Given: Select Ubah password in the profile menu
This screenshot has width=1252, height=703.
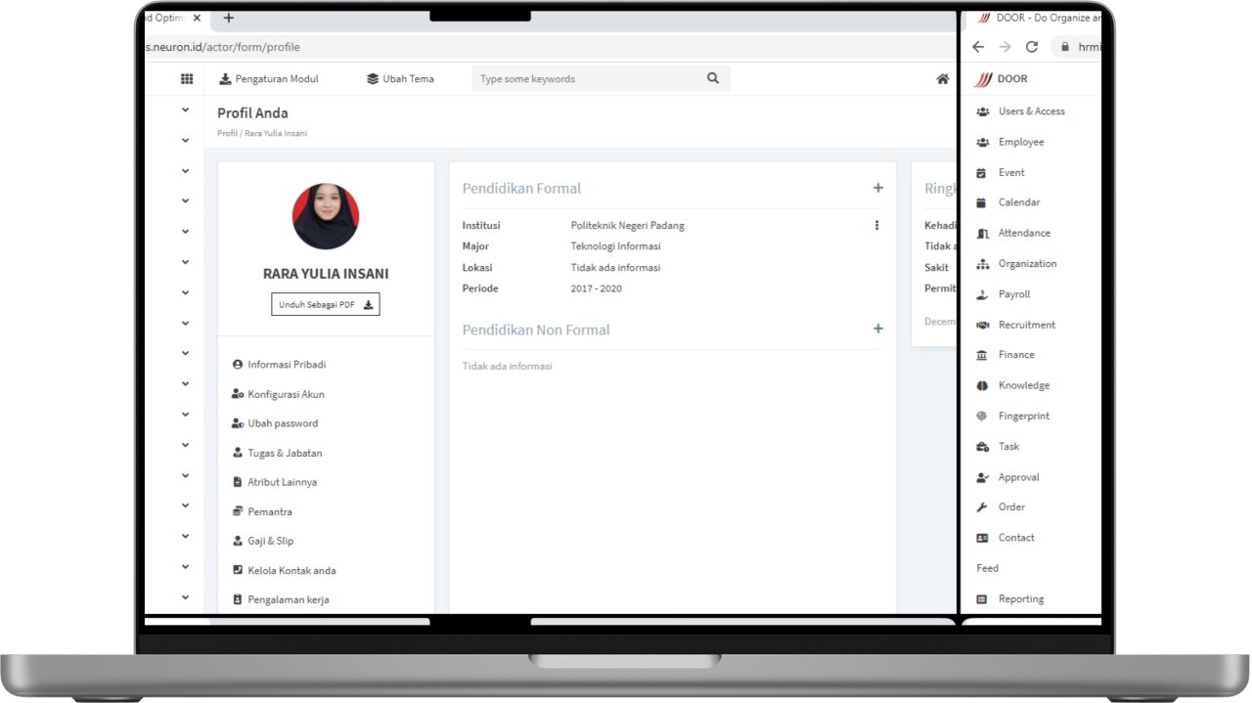Looking at the screenshot, I should tap(282, 423).
